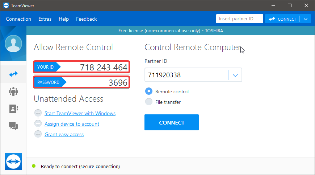This screenshot has height=175, width=315.
Task: Click the green ready status indicator
Action: tap(34, 166)
